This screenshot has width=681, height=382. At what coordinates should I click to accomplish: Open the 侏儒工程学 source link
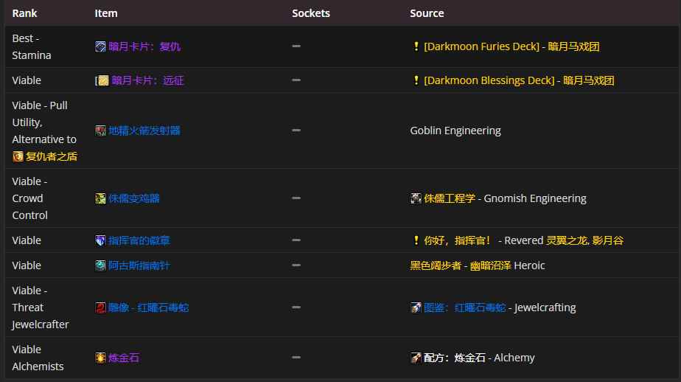coord(450,198)
